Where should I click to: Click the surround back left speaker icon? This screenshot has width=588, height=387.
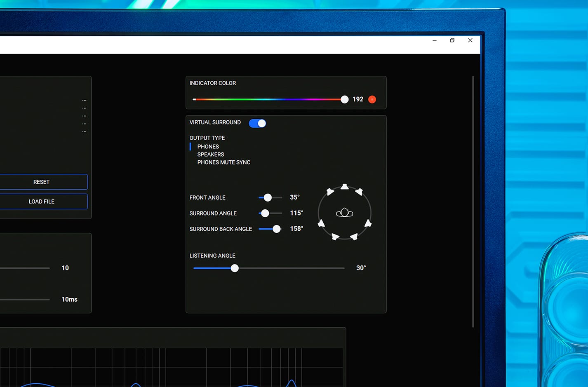tap(335, 237)
